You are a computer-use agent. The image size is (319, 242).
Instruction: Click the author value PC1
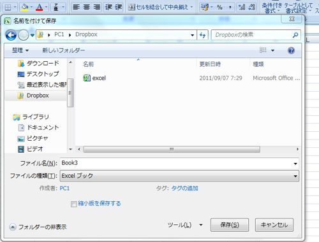64,189
